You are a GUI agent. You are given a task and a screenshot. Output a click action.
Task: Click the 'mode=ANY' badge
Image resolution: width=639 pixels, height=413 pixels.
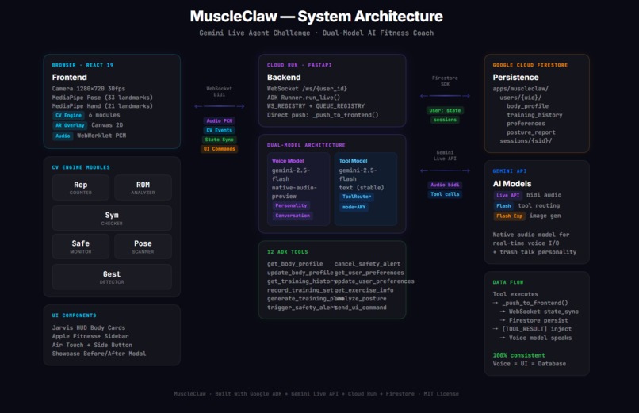tap(354, 208)
